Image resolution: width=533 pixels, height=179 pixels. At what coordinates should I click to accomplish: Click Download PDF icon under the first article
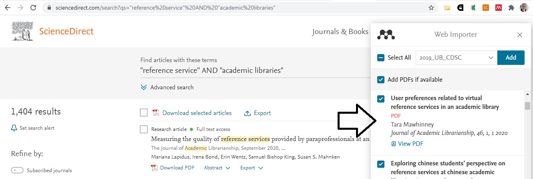(154, 168)
